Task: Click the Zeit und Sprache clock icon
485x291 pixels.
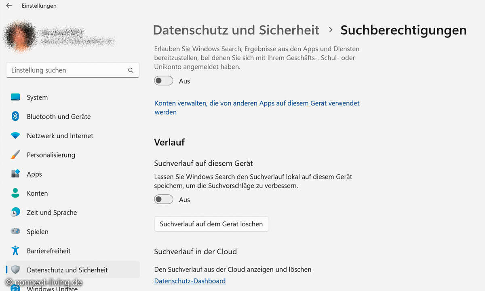Action: [x=15, y=212]
